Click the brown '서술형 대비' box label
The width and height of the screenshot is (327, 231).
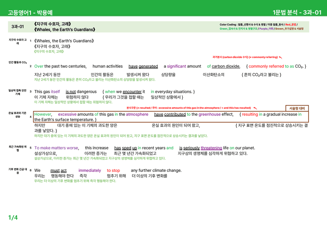click(297, 108)
